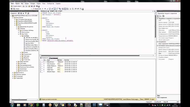
Task: Click the taskbar clock showing 13:15
Action: (x=175, y=105)
